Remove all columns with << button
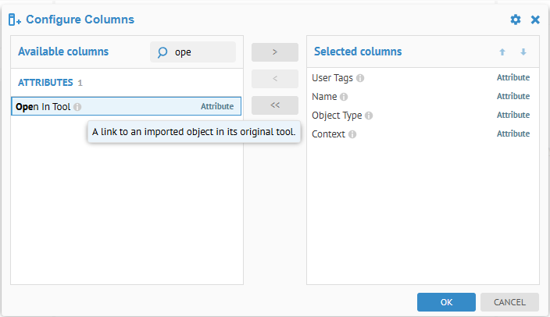Viewport: 550px width, 317px height. [275, 105]
